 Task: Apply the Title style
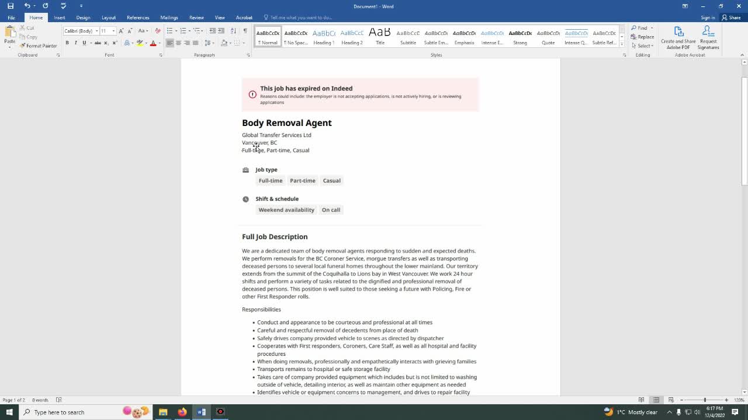tap(380, 37)
